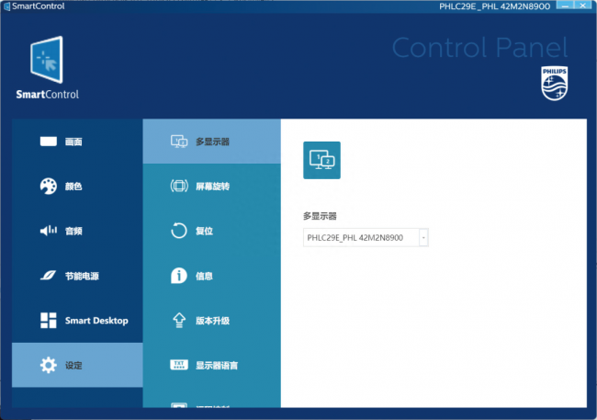Click the large multi-display tile in content pane
Viewport: 597px width, 420px height.
pos(321,160)
